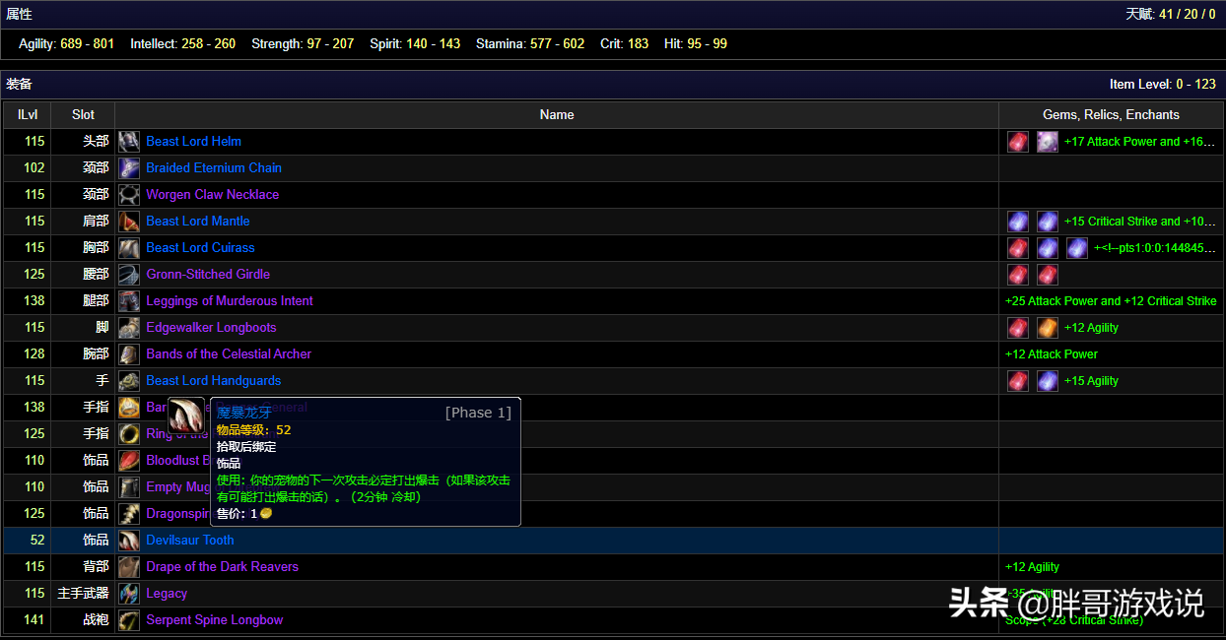
Task: Click the Braided Eternium Chain item icon
Action: pyautogui.click(x=129, y=168)
